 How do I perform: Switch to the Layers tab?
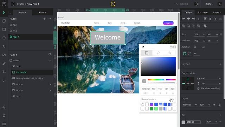pyautogui.click(x=22, y=12)
